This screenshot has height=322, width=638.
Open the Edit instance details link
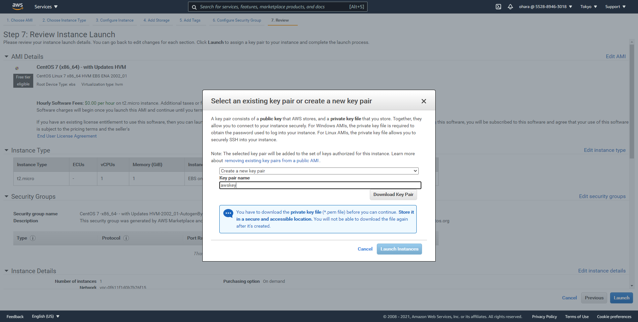(x=602, y=271)
